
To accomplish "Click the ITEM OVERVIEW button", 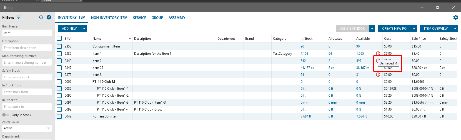I will click(435, 29).
